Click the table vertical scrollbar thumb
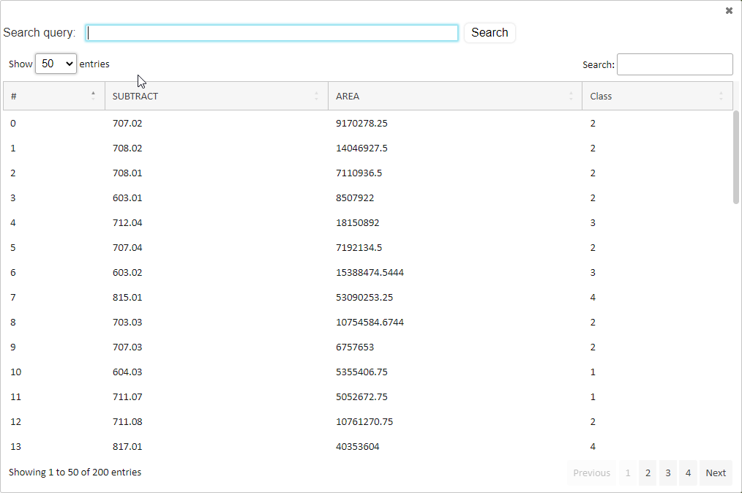742x493 pixels. click(736, 157)
